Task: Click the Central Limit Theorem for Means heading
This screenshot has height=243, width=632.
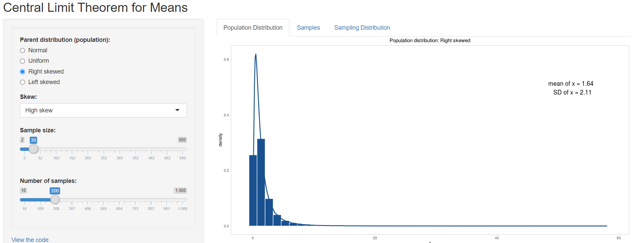Action: coord(95,7)
